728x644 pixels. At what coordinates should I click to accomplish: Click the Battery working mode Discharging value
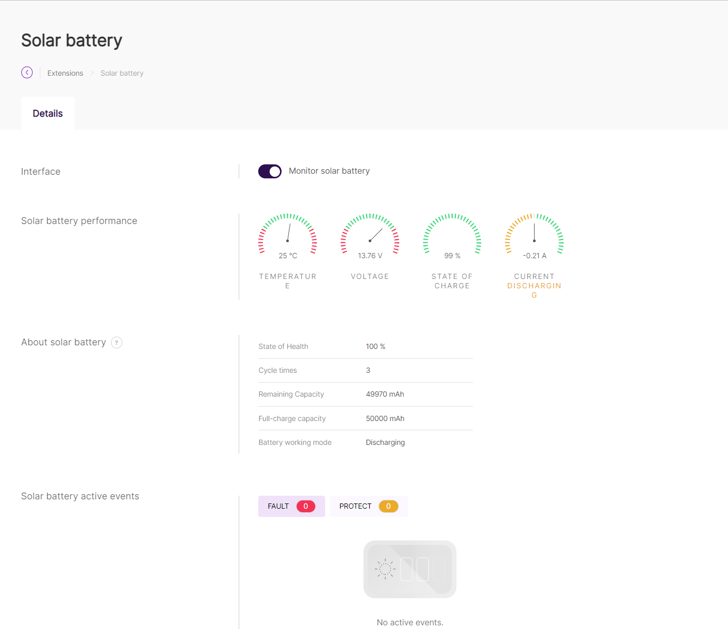click(x=385, y=442)
